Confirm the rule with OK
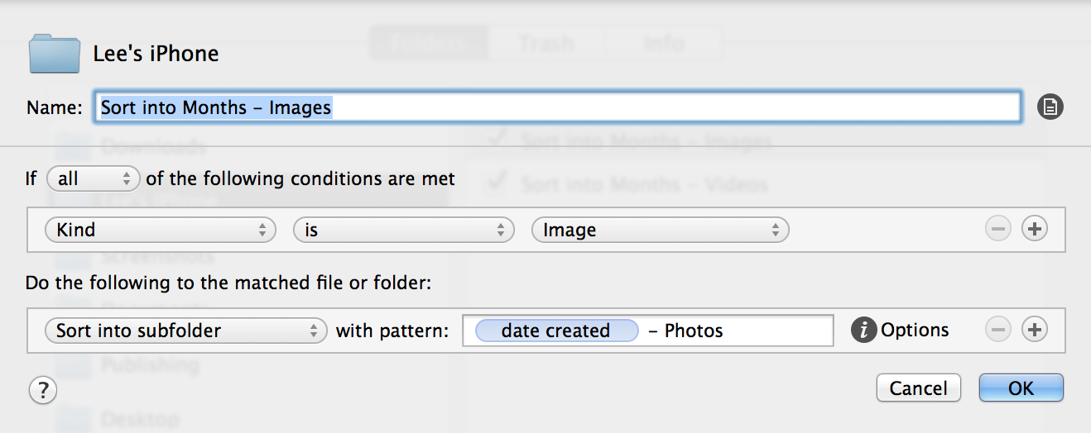Viewport: 1091px width, 433px height. (x=1021, y=388)
